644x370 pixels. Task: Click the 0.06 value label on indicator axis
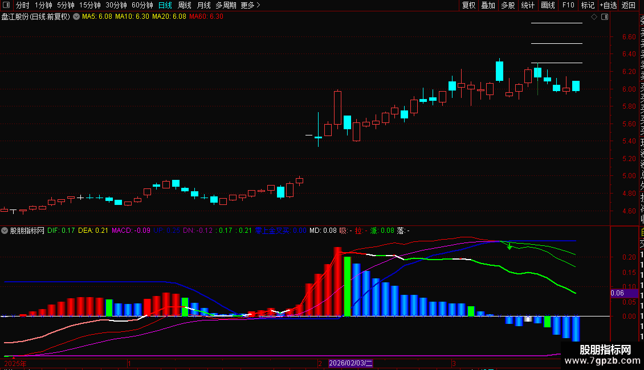[x=617, y=293]
